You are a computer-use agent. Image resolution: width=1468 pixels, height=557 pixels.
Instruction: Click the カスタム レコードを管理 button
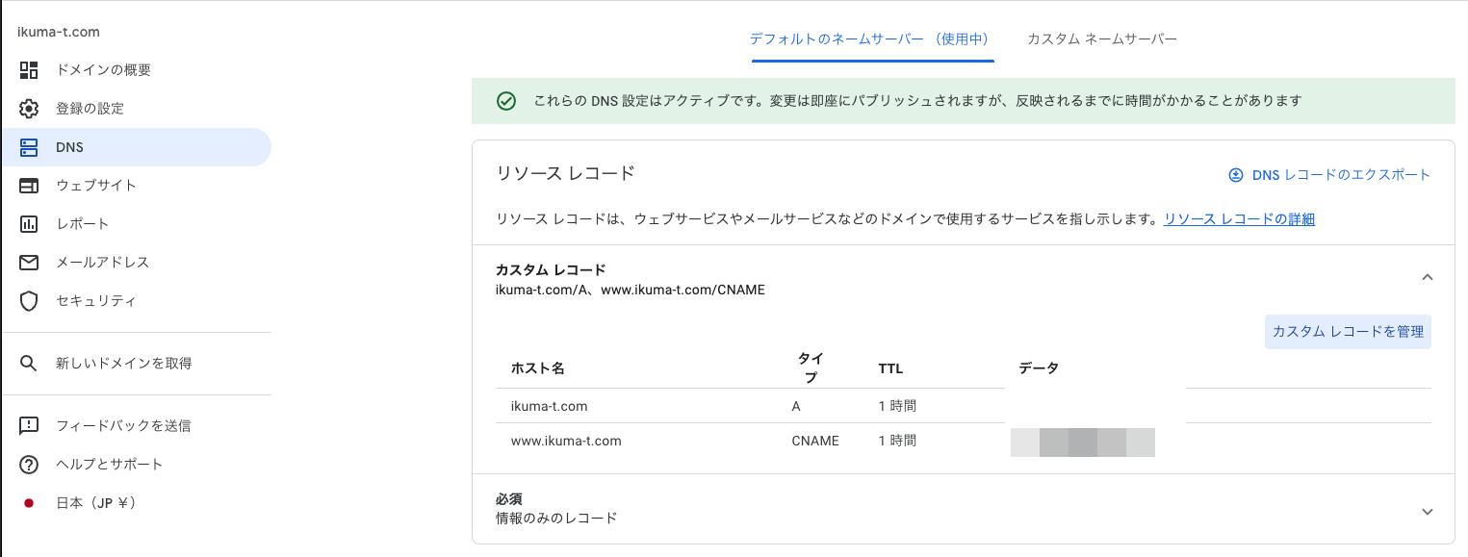coord(1347,331)
